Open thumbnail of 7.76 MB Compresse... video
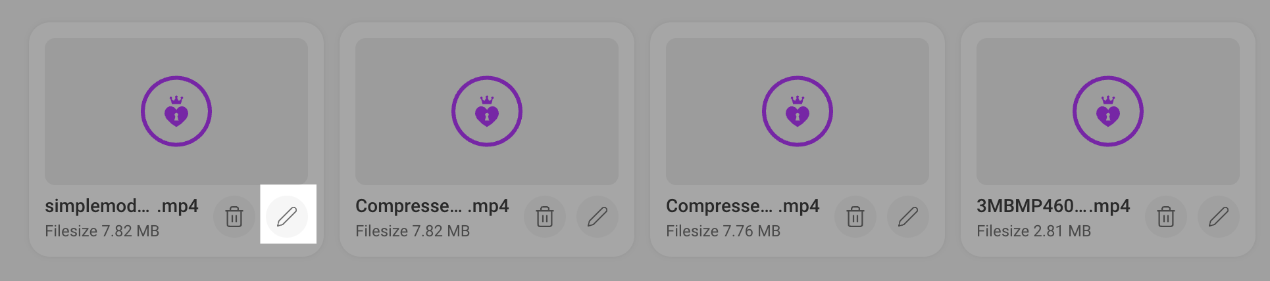 798,111
